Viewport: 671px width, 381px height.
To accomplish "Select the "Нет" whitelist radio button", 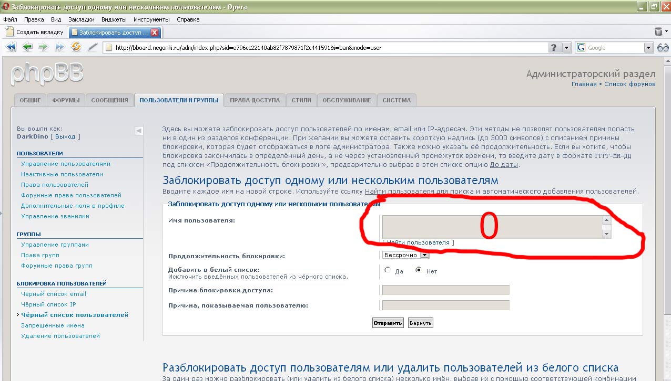I will point(419,271).
